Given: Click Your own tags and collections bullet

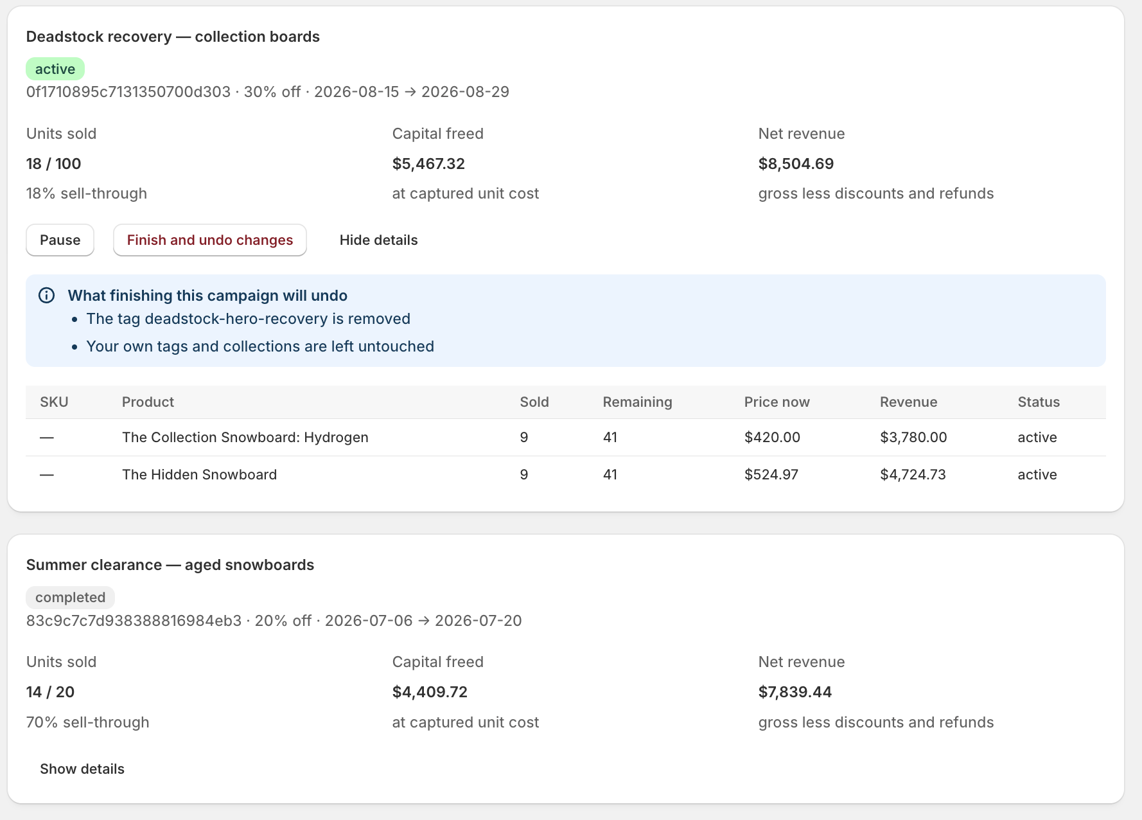Looking at the screenshot, I should pos(260,346).
